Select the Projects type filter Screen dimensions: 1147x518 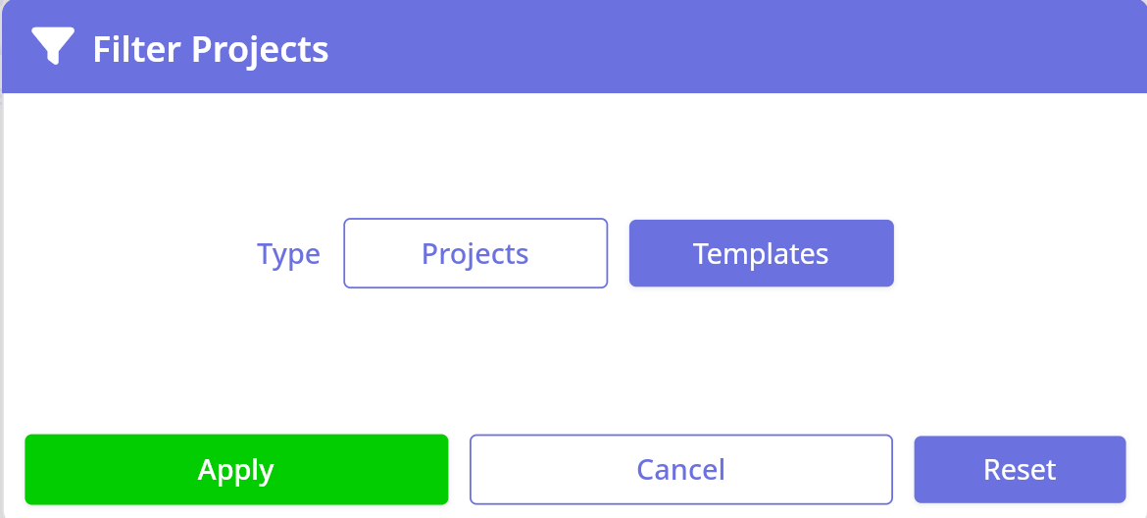click(x=475, y=253)
